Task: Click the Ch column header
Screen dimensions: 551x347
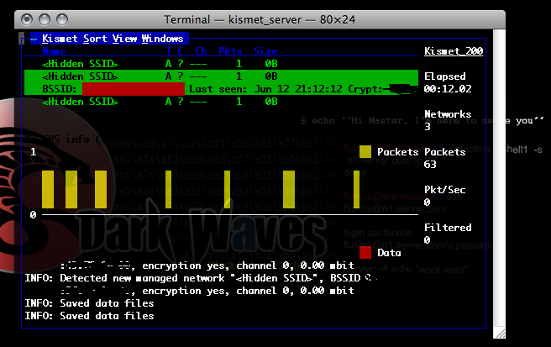Action: pos(201,51)
